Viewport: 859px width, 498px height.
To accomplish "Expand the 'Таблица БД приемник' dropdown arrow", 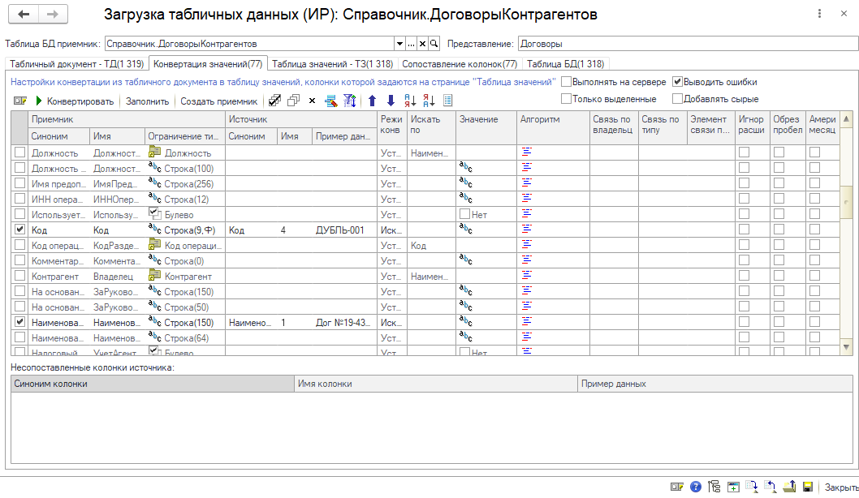I will [x=399, y=44].
